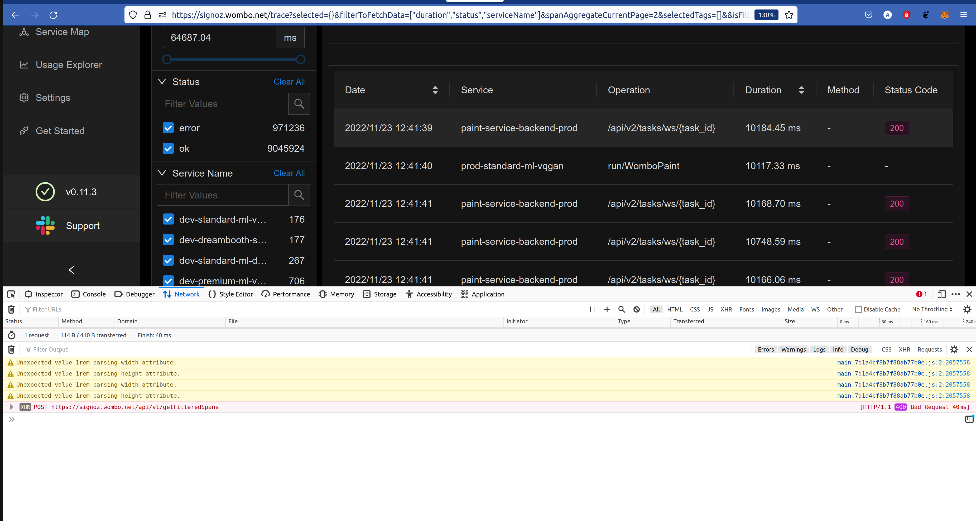Uncheck the error status checkbox
976x521 pixels.
168,128
